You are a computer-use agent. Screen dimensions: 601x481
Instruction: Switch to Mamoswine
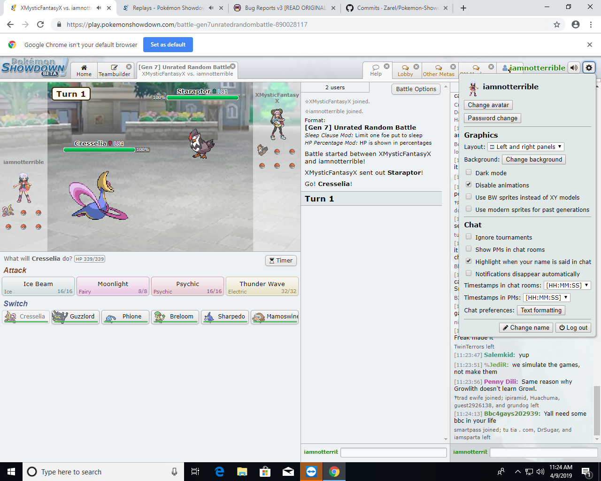274,317
